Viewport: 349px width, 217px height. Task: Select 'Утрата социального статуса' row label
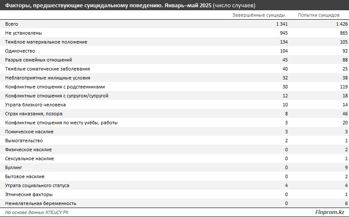(x=37, y=185)
